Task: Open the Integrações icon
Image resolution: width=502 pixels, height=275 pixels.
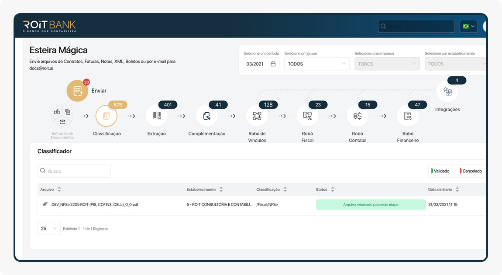Action: pyautogui.click(x=447, y=92)
